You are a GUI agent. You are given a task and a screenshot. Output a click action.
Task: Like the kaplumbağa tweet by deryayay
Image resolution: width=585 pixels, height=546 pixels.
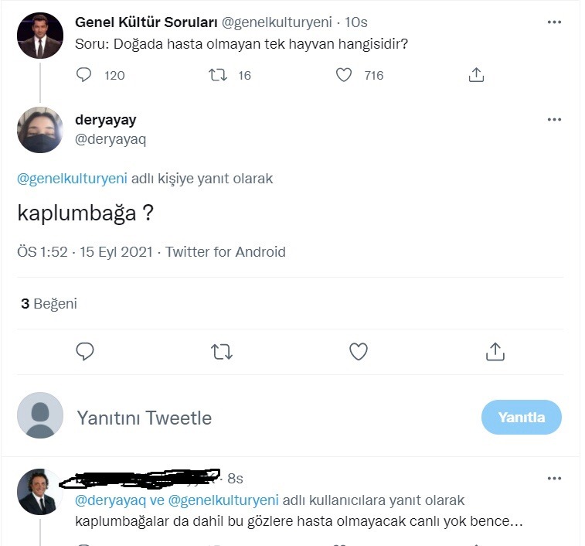pyautogui.click(x=359, y=352)
